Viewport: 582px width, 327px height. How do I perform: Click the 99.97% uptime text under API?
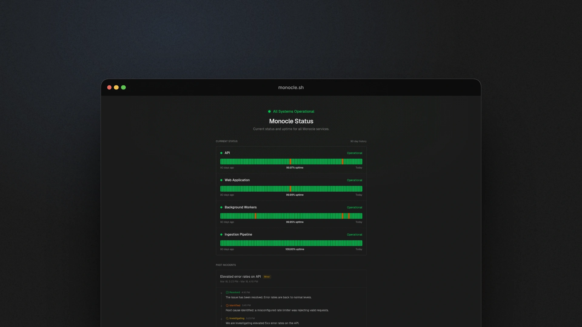295,168
